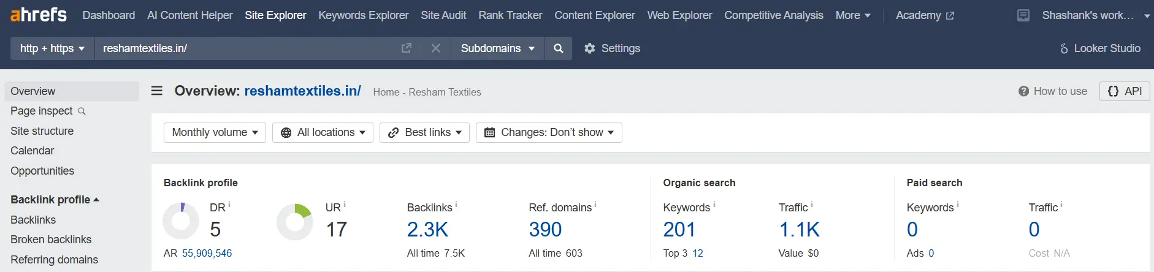Open Content Explorer

click(595, 15)
